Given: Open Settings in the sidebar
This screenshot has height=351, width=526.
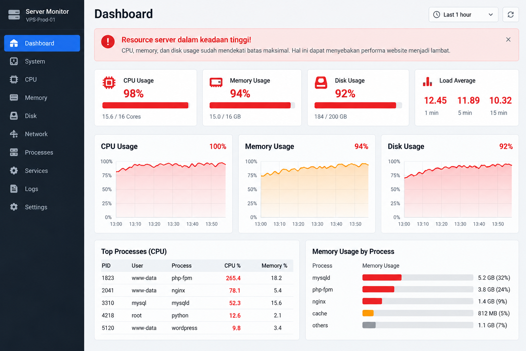Looking at the screenshot, I should [42, 207].
